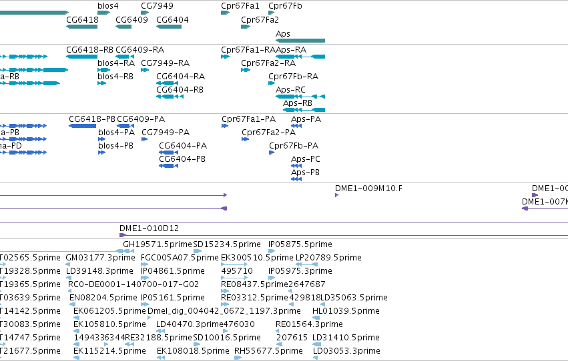Select the Aps-PC protein label
Screen dimensions: 568x361
tap(306, 159)
